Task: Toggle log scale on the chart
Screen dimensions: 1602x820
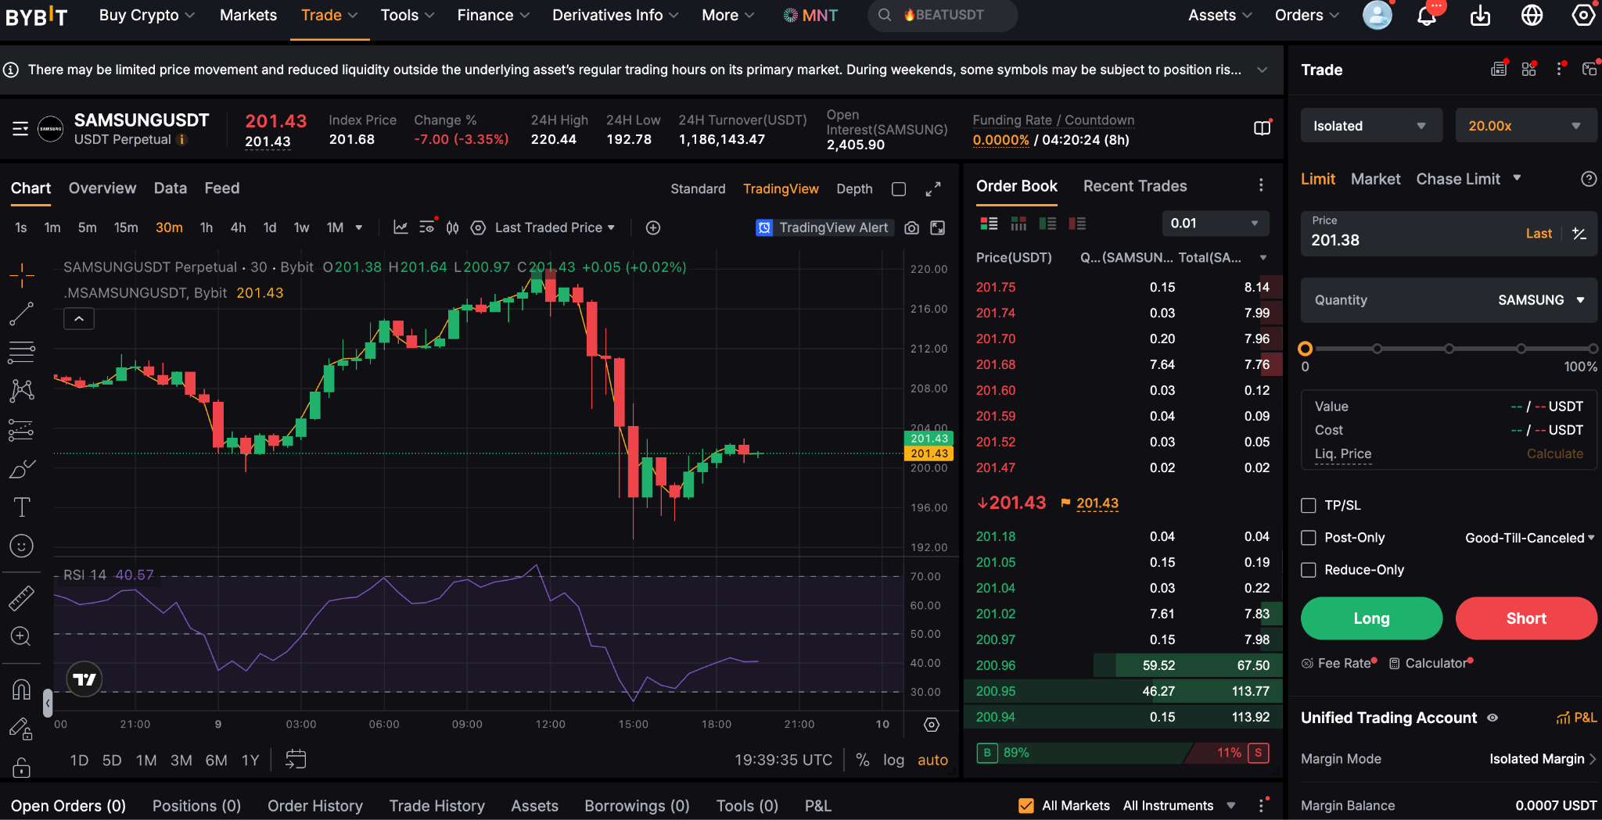Action: (x=893, y=760)
